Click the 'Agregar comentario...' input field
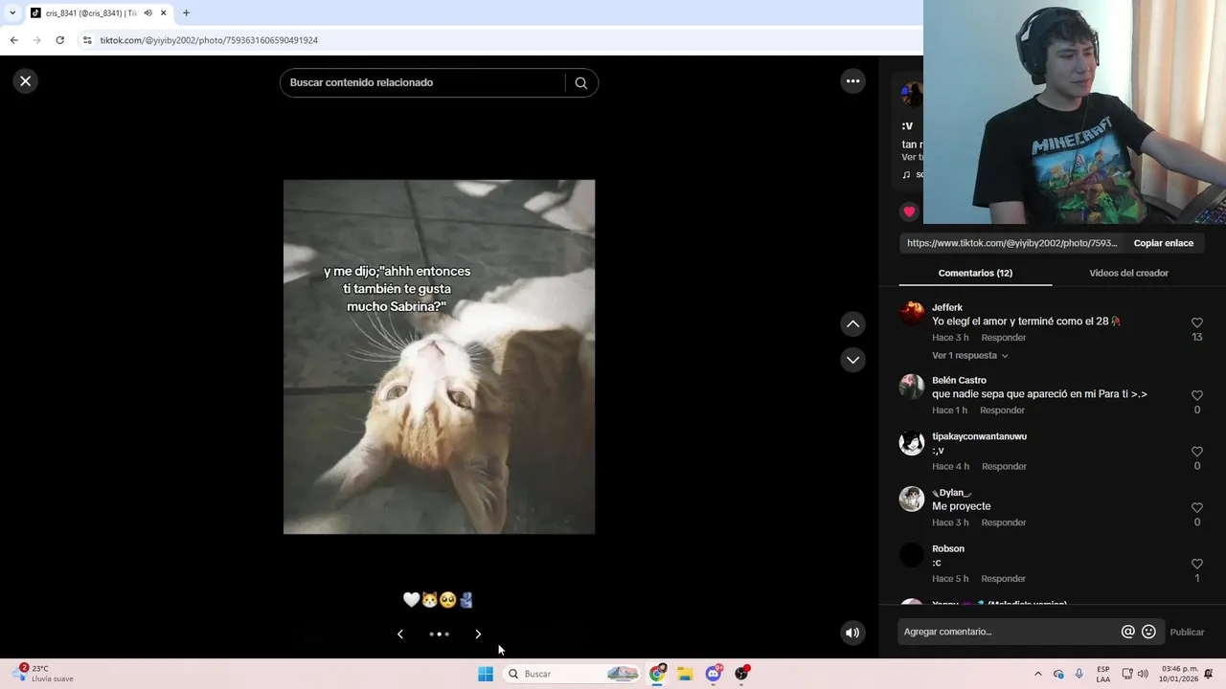The height and width of the screenshot is (689, 1226). (1010, 632)
